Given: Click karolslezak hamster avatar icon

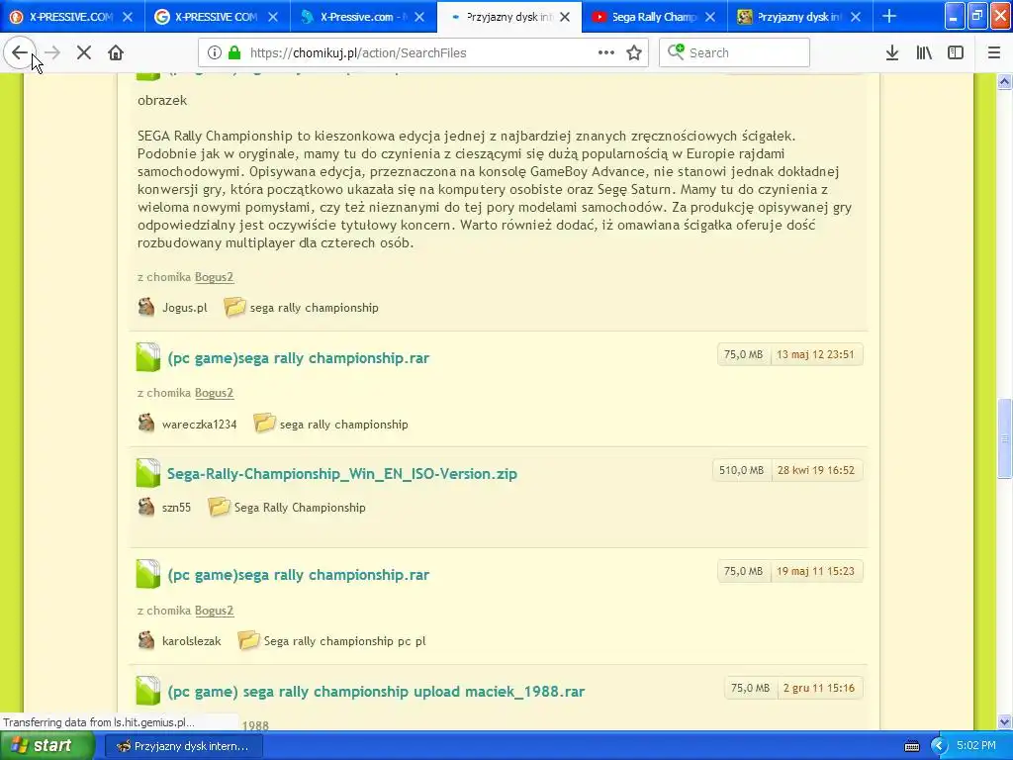Looking at the screenshot, I should (146, 640).
